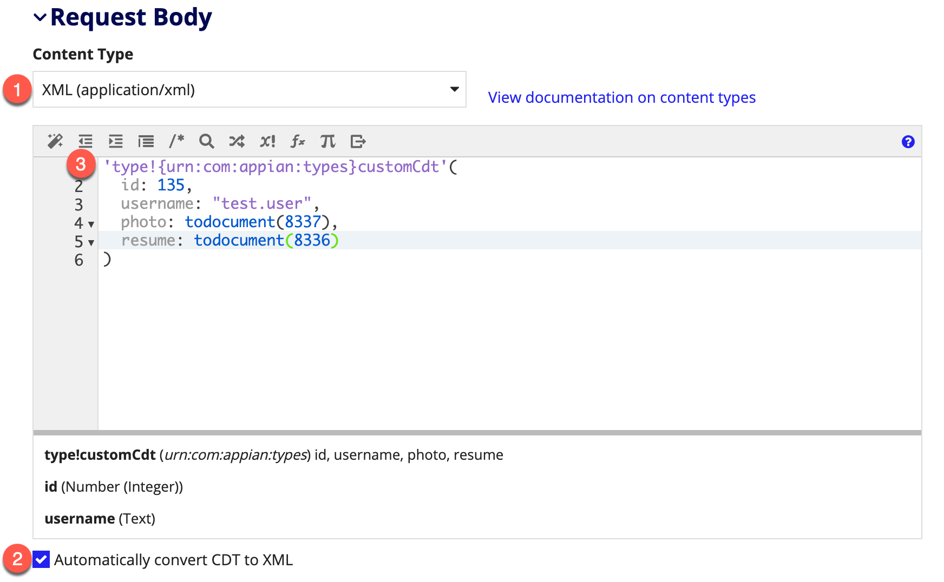Open View documentation on content types link
The width and height of the screenshot is (944, 582).
pos(621,97)
